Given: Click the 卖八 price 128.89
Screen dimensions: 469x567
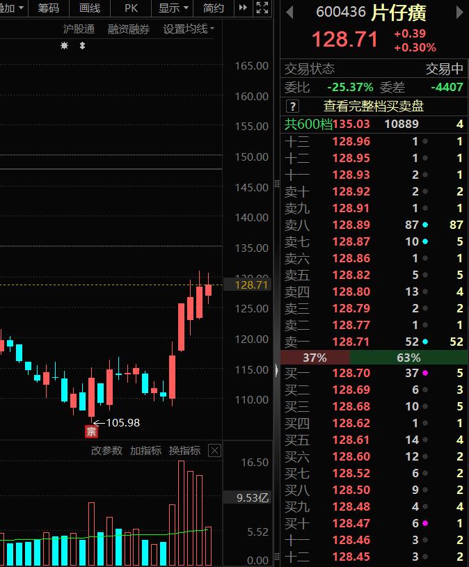Looking at the screenshot, I should click(x=351, y=225).
